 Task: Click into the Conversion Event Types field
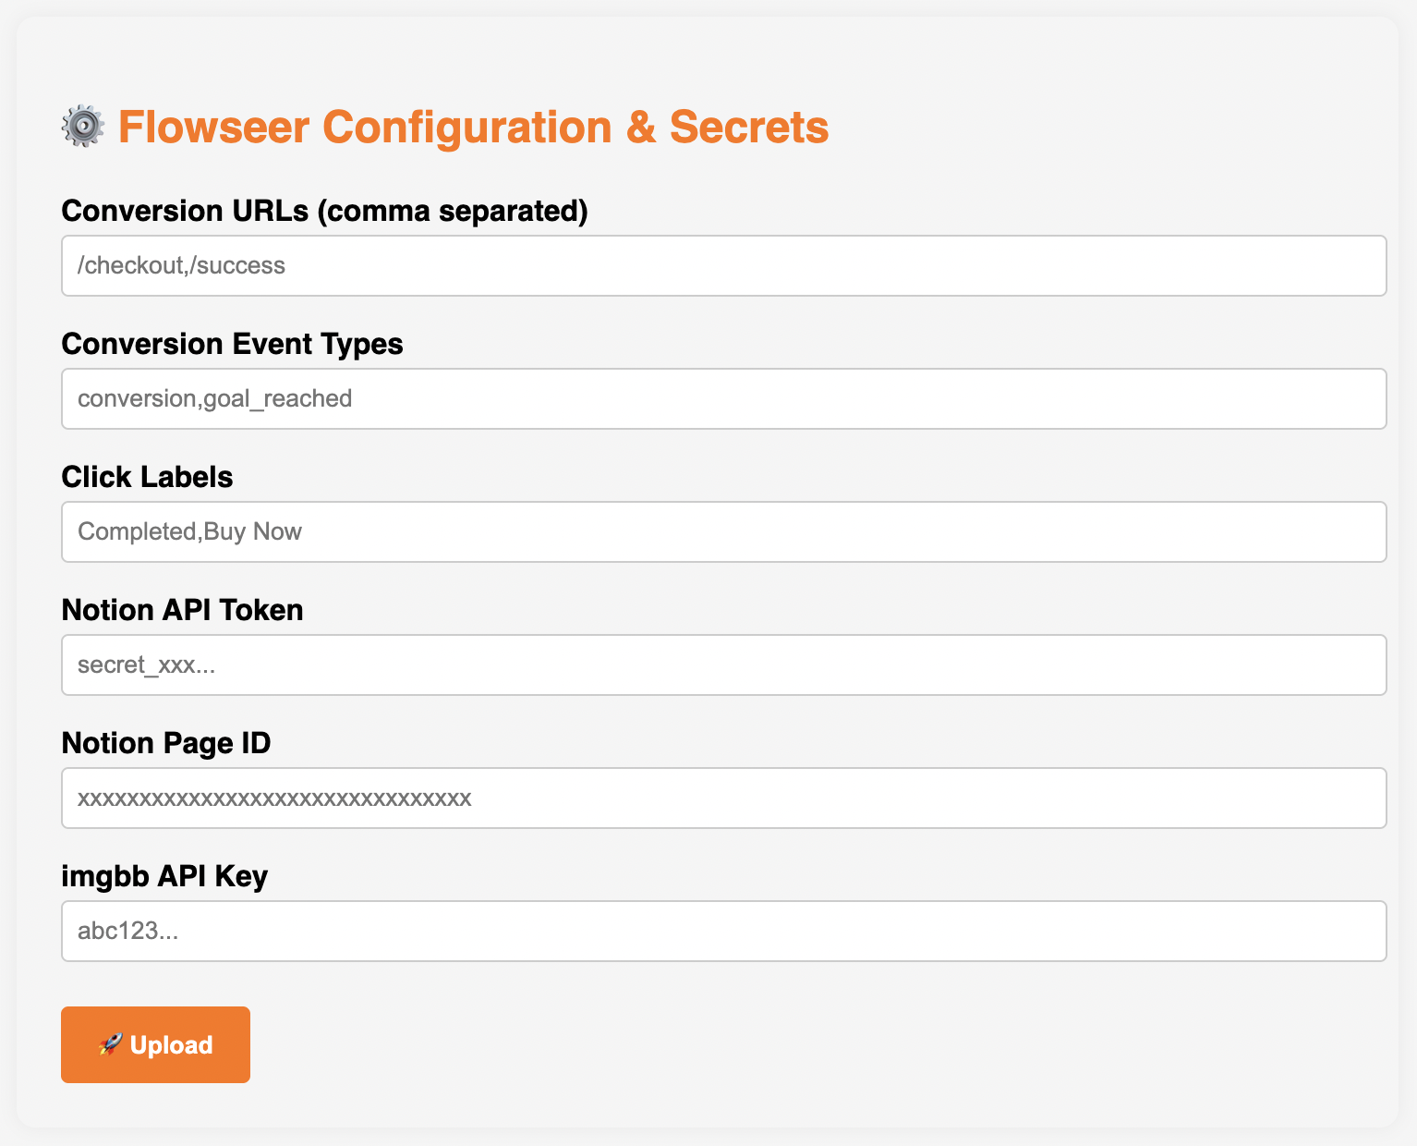724,398
